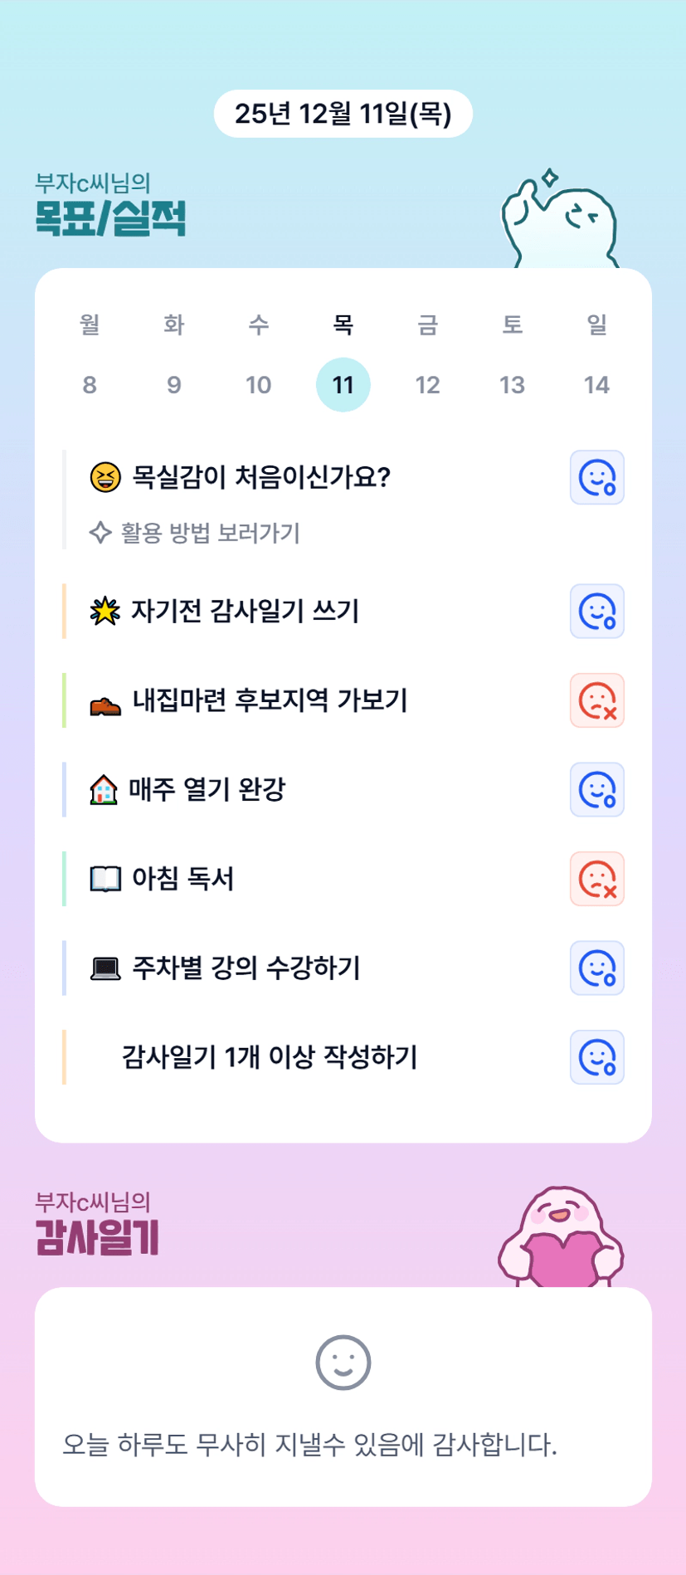
Task: Click the gratitude entry text
Action: pos(309,1445)
